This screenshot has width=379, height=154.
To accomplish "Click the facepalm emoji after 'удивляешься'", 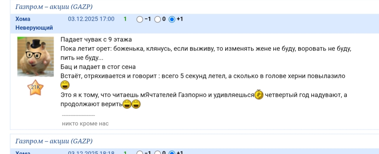I will click(259, 95).
